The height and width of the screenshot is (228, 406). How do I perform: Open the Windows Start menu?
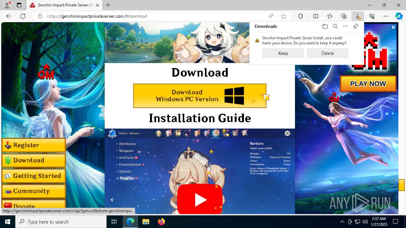pyautogui.click(x=8, y=222)
